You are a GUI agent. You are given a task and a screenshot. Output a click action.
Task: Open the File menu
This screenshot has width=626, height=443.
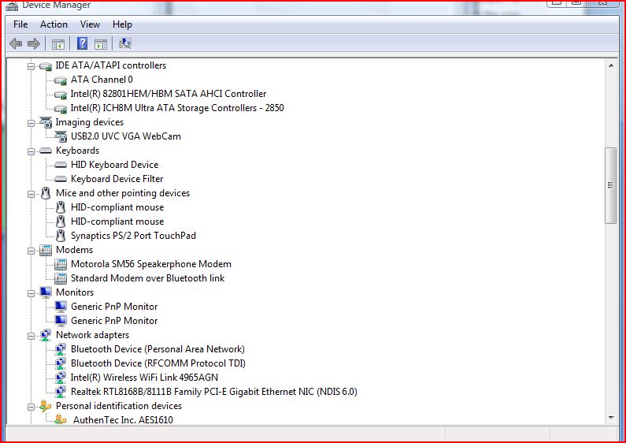[x=20, y=24]
